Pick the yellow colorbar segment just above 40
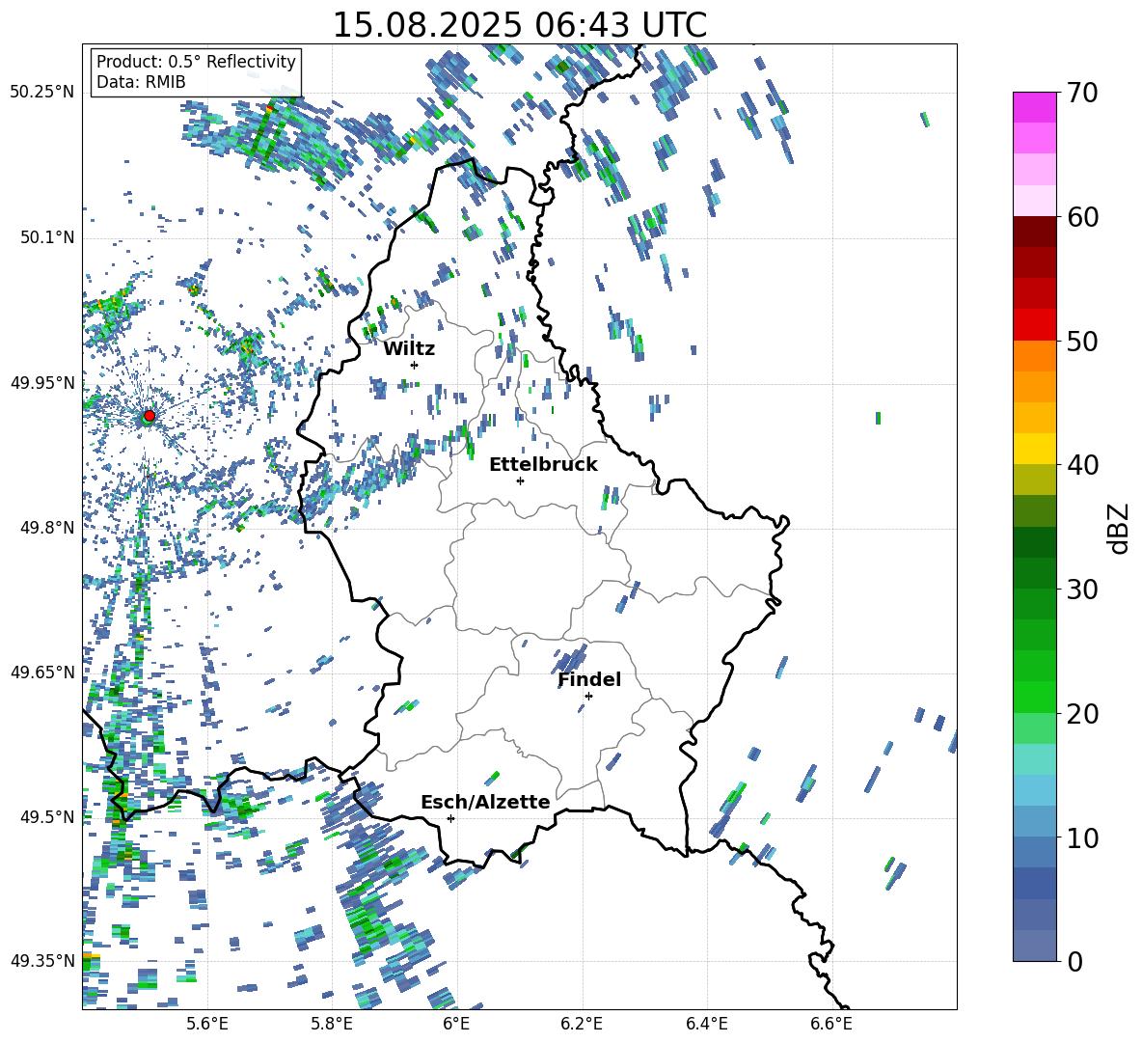 (x=1034, y=449)
